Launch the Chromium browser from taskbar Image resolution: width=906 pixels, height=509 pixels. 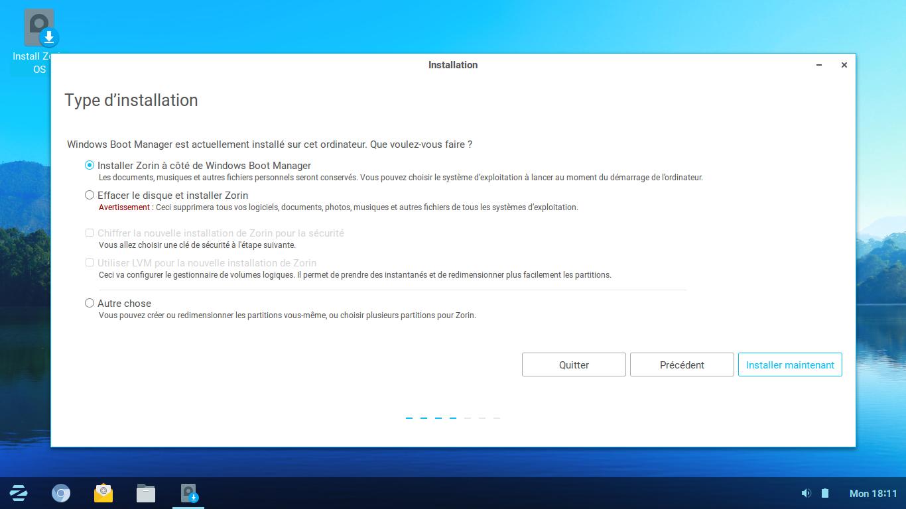(x=61, y=493)
